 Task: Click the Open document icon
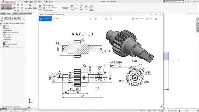coord(26,2)
